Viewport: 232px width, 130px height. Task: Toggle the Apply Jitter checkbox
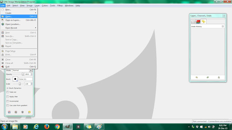tap(8, 96)
